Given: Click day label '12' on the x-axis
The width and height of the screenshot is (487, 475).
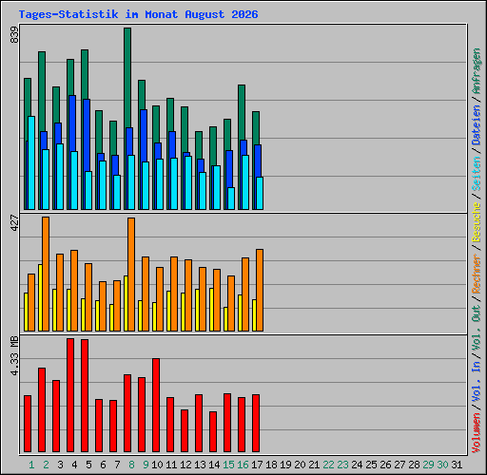Looking at the screenshot, I should [185, 465].
